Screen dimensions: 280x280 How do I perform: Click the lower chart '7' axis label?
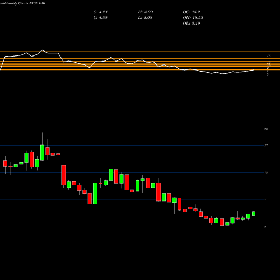[x=265, y=200]
